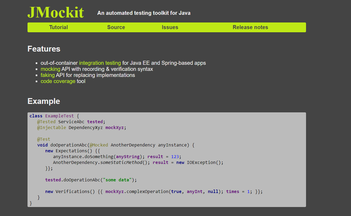Open the Release notes page

(250, 27)
